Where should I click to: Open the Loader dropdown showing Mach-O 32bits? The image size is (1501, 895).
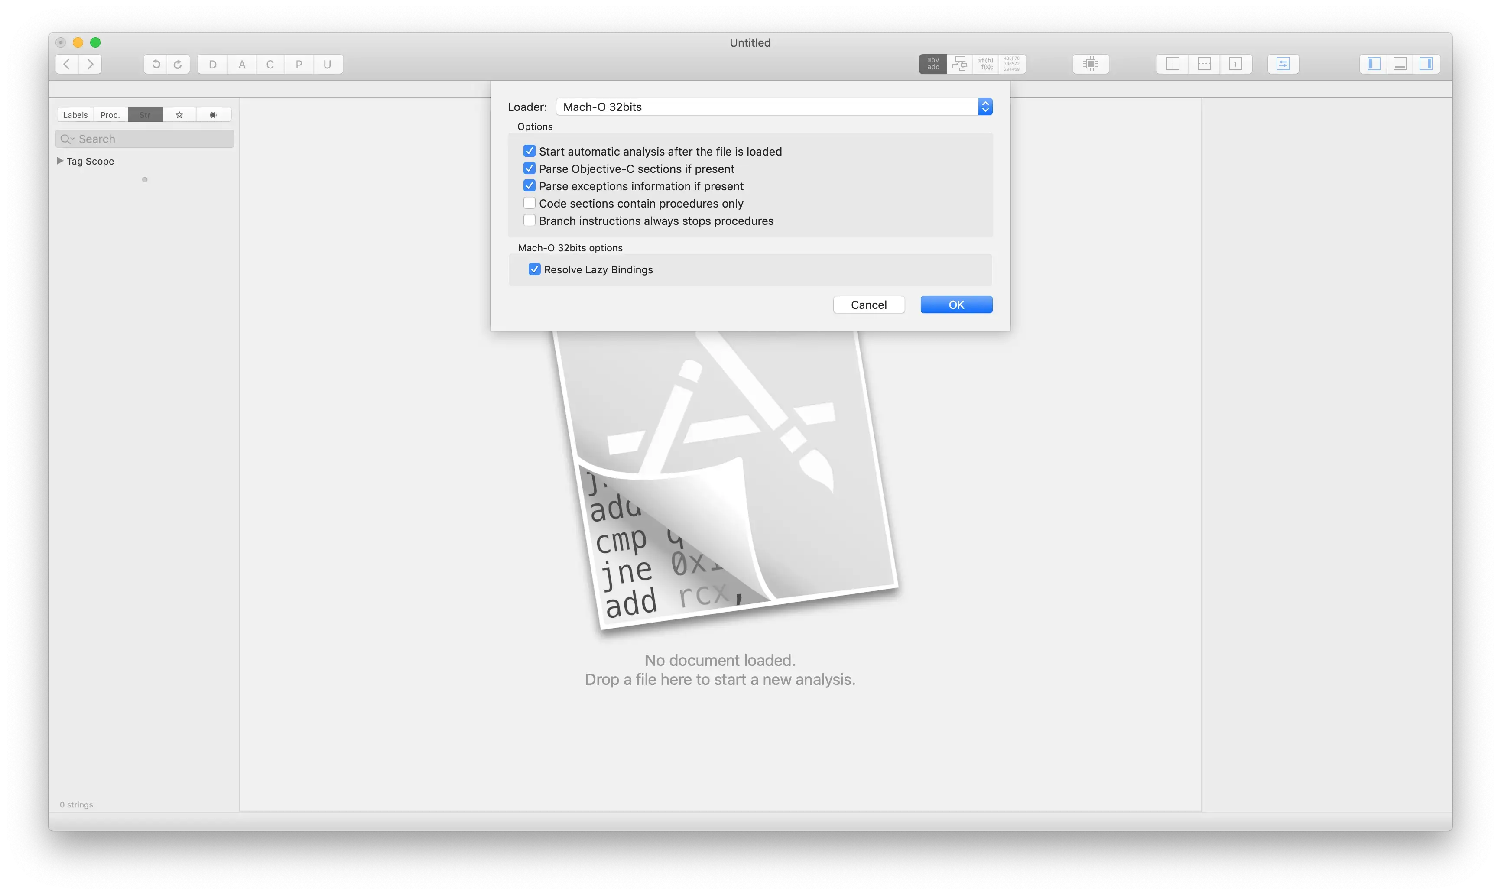(774, 107)
